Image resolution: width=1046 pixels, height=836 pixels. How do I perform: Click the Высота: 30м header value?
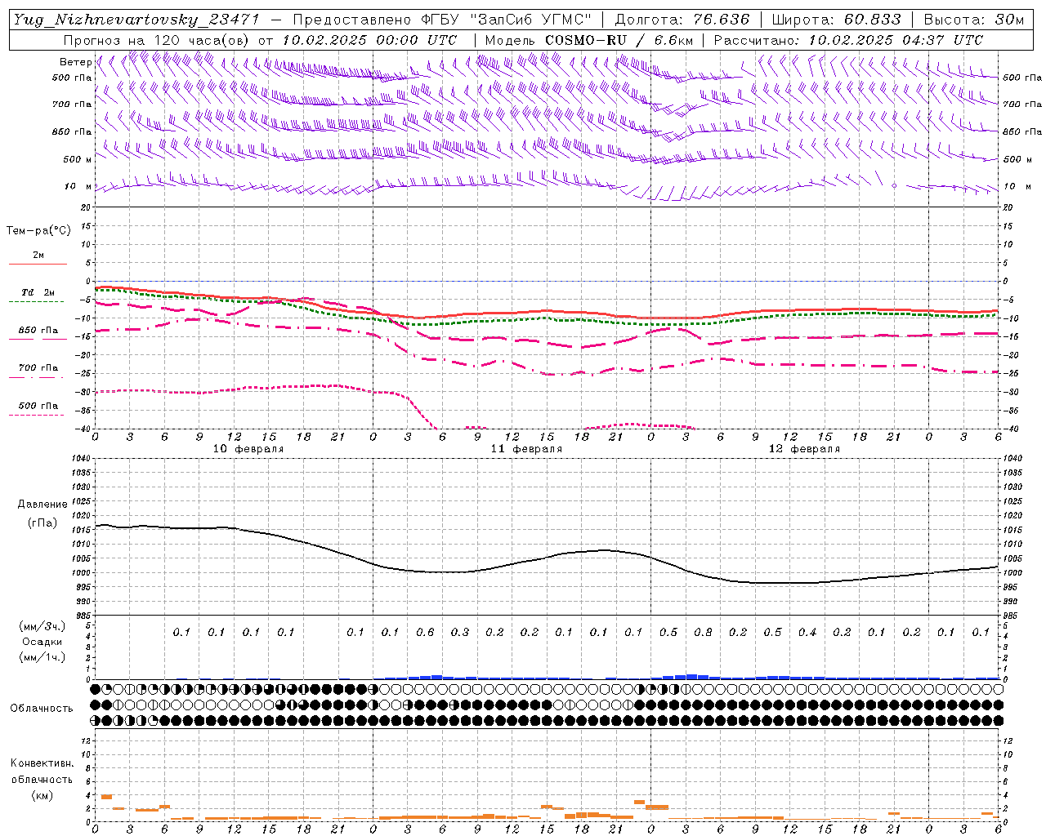(x=974, y=20)
